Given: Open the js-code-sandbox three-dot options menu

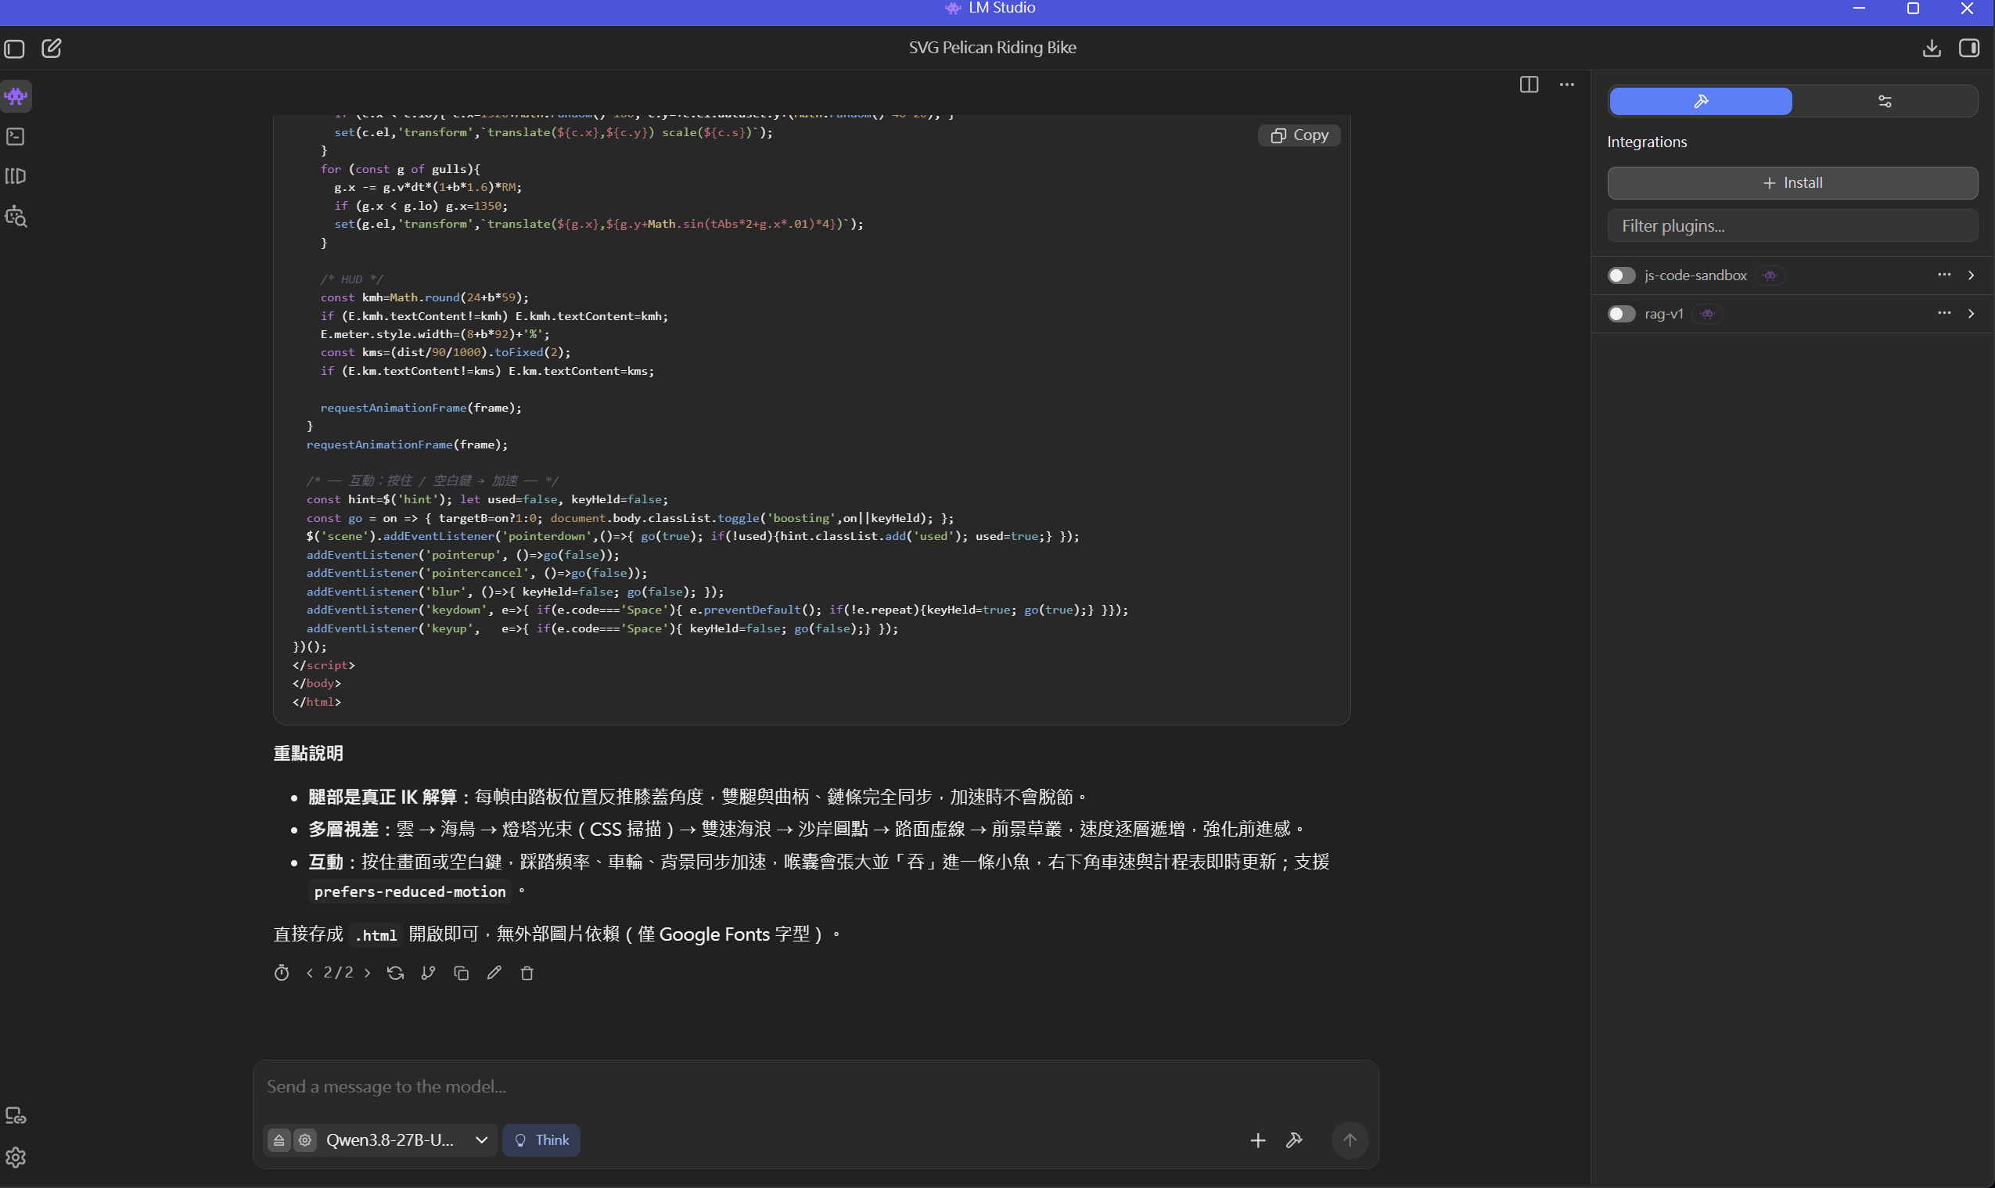Looking at the screenshot, I should click(x=1944, y=275).
